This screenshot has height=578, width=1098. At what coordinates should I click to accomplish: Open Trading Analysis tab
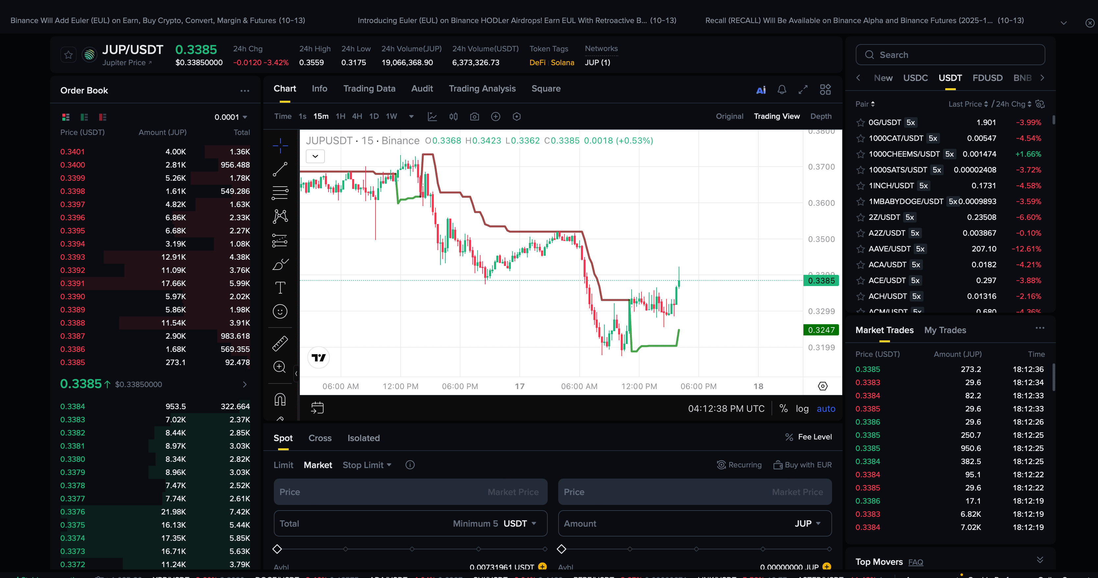482,89
